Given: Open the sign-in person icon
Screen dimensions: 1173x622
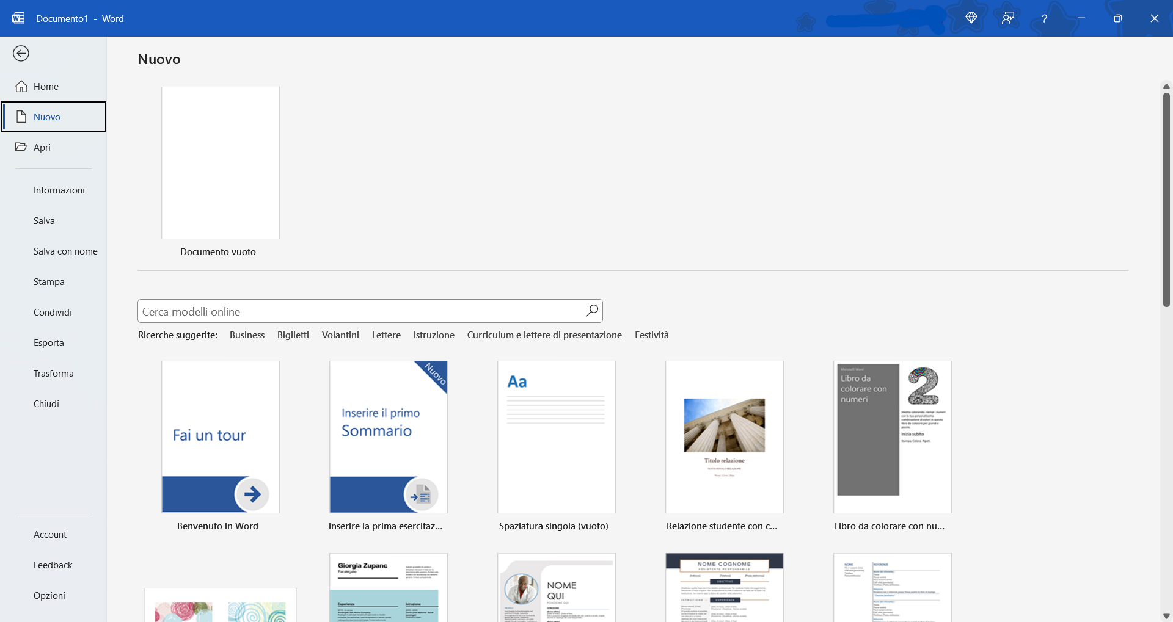Looking at the screenshot, I should click(x=1008, y=18).
